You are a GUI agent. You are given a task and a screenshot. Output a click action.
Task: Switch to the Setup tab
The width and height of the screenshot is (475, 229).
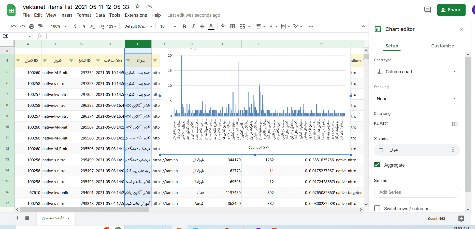click(x=392, y=46)
